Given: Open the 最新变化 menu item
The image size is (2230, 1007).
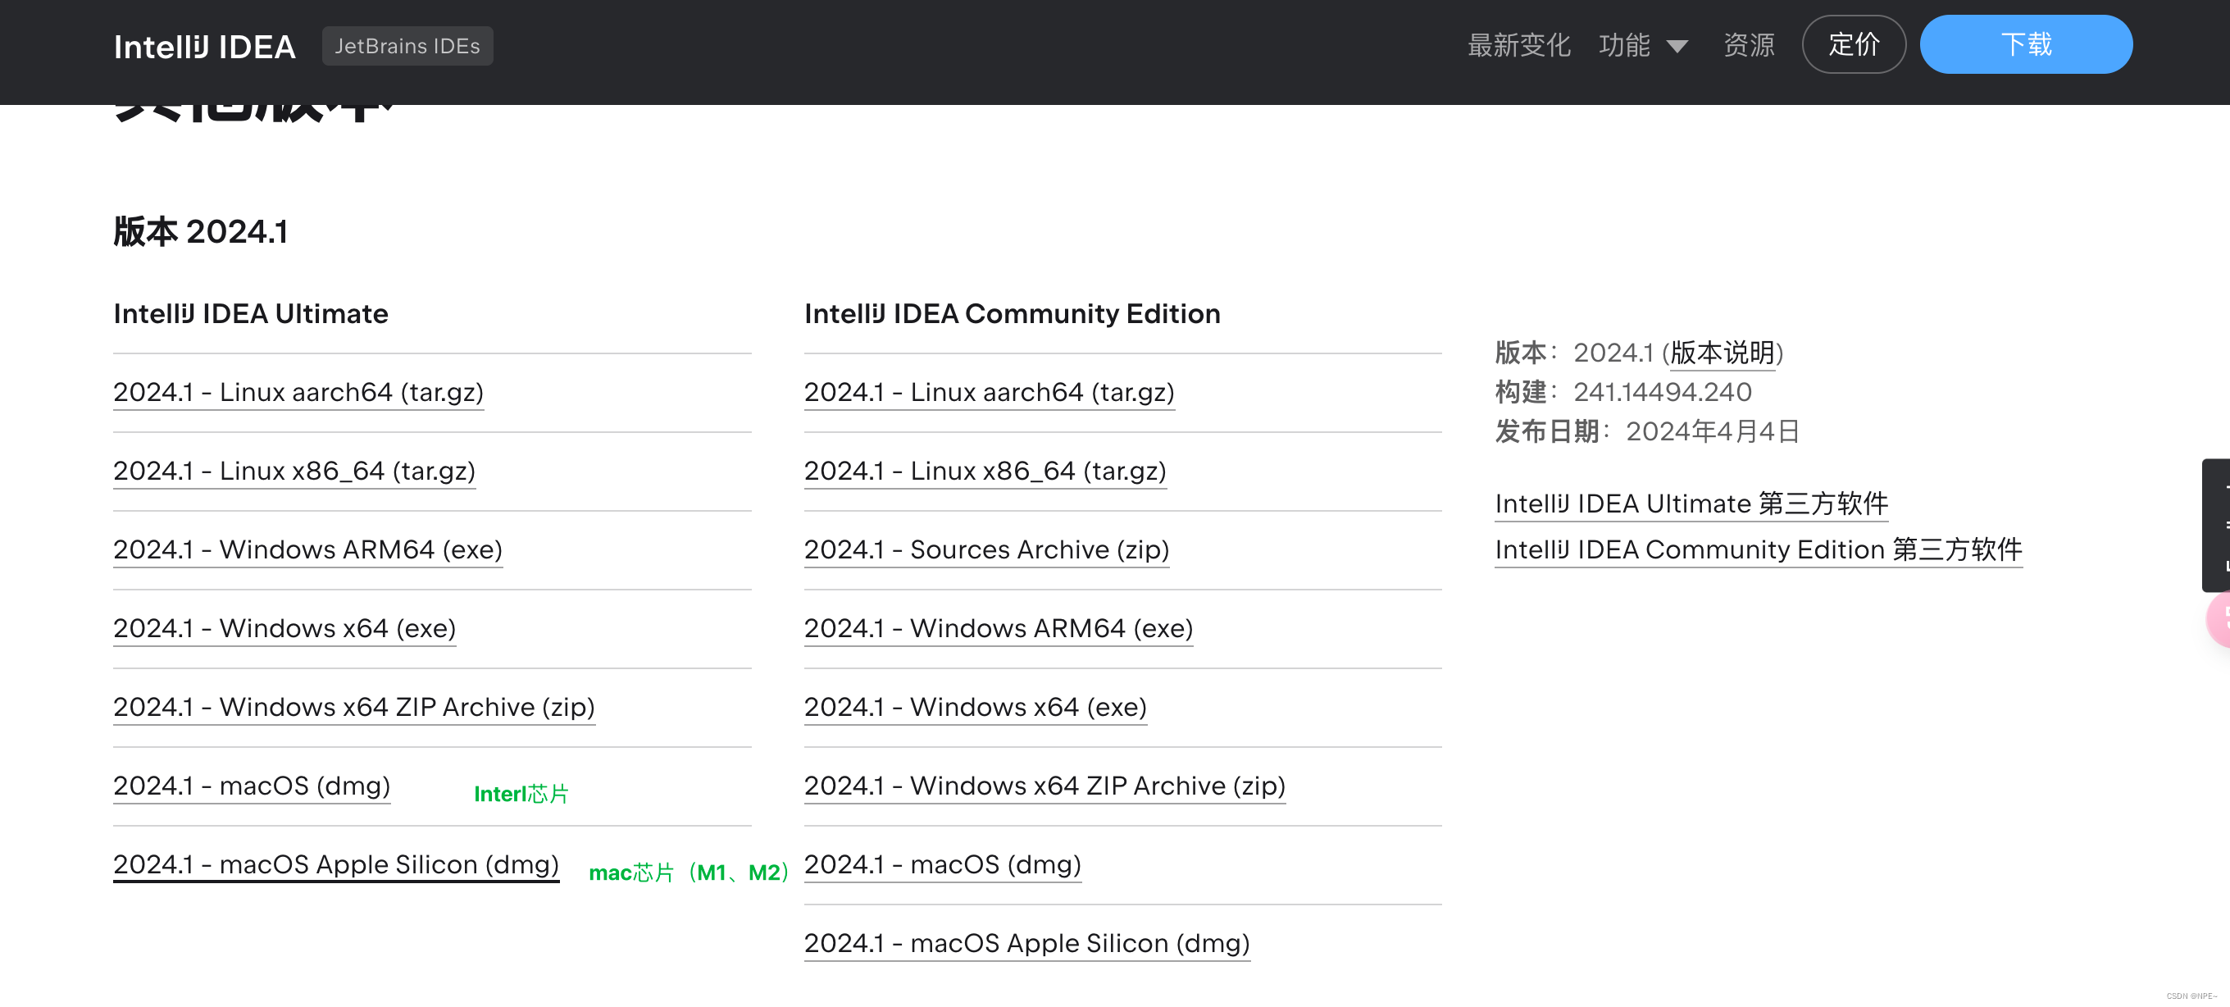Looking at the screenshot, I should click(1518, 45).
